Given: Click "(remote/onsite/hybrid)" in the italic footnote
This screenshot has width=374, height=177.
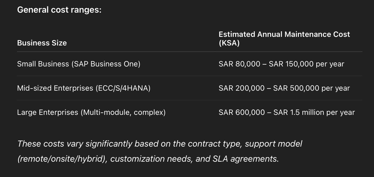Looking at the screenshot, I should point(61,159).
